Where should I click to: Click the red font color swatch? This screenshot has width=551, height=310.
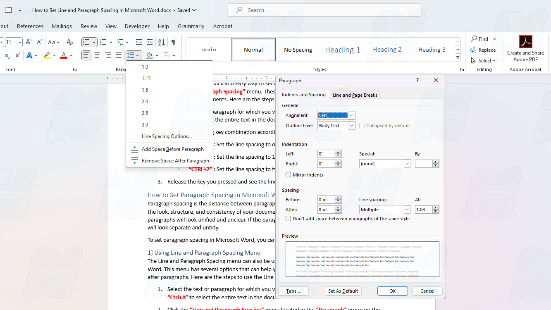[x=64, y=55]
